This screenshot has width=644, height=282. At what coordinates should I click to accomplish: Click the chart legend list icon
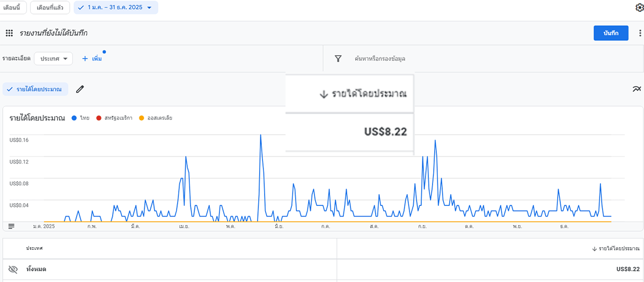[11, 226]
